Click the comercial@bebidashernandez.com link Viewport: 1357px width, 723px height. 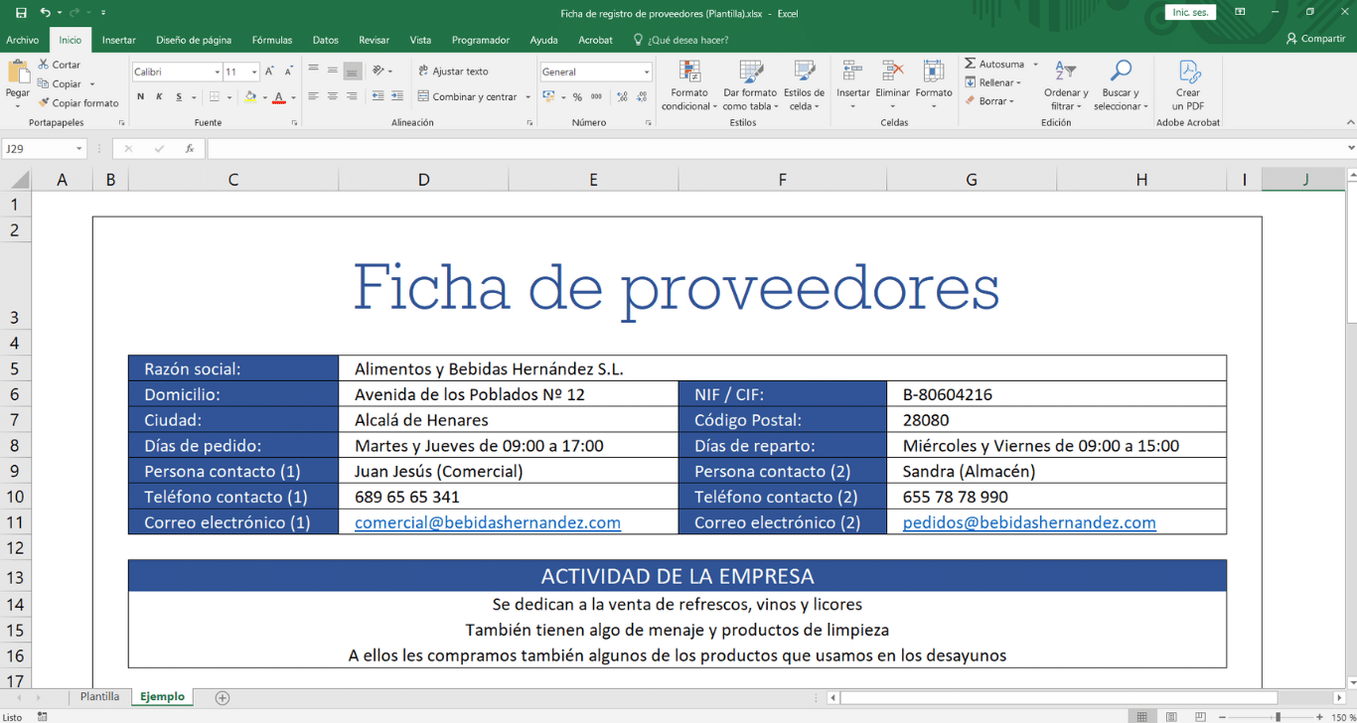(x=487, y=522)
